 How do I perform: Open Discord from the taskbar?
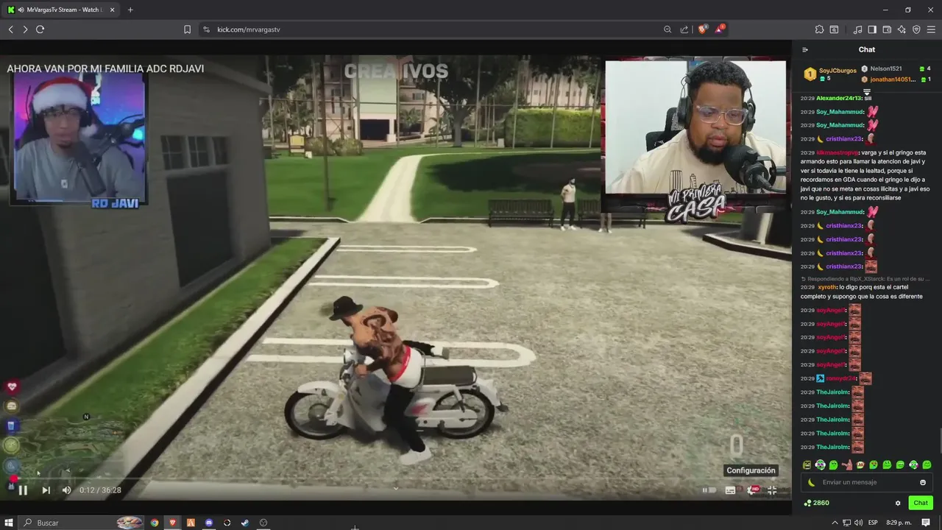coord(209,523)
